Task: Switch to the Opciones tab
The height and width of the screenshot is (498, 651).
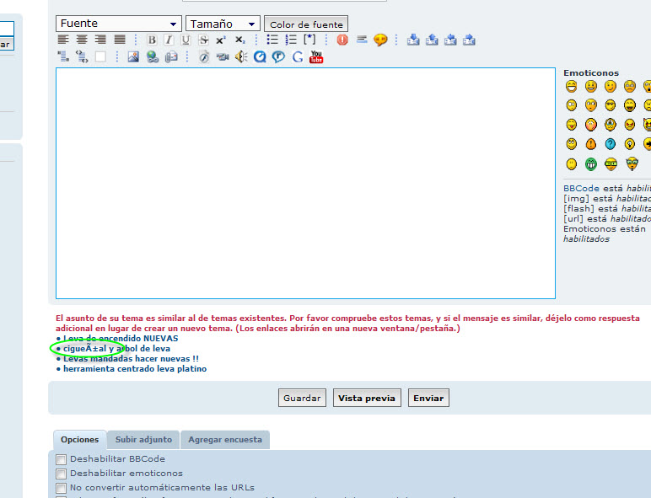Action: point(80,440)
